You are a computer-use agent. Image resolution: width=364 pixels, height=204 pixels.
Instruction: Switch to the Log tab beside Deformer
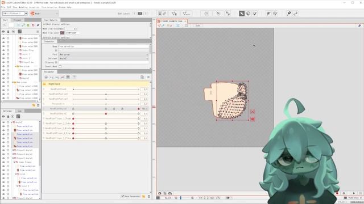click(20, 111)
